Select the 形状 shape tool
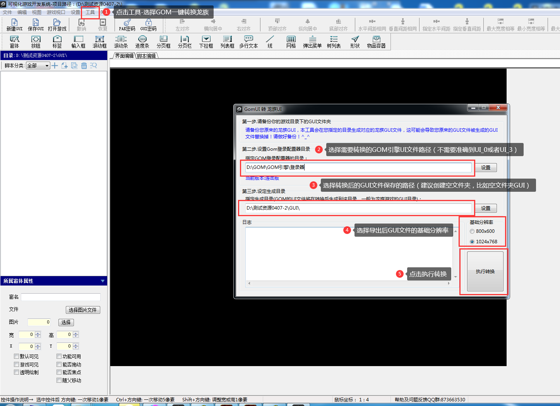Viewport: 560px width, 406px height. click(355, 42)
